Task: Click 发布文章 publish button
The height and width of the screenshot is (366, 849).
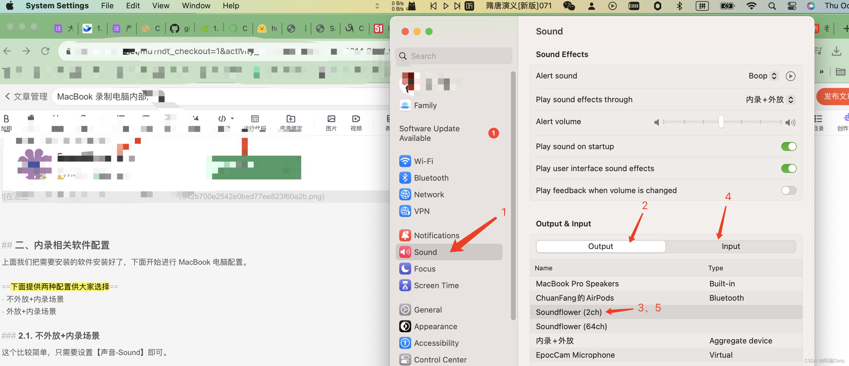Action: (x=834, y=96)
